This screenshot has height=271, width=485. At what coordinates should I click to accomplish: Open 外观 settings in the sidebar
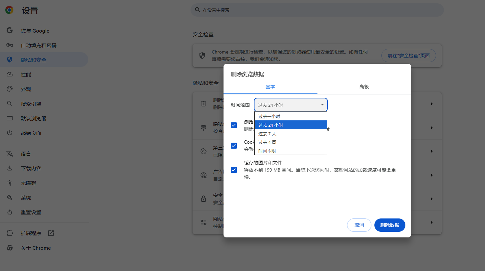point(44,89)
